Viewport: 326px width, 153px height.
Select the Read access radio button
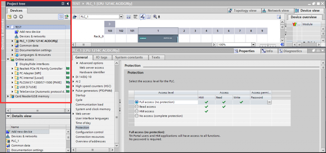(137, 107)
